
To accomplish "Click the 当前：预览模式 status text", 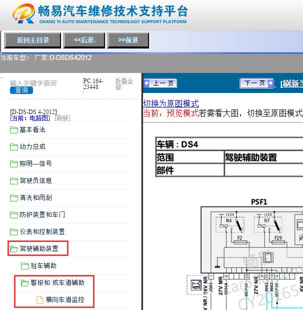I will (171, 113).
